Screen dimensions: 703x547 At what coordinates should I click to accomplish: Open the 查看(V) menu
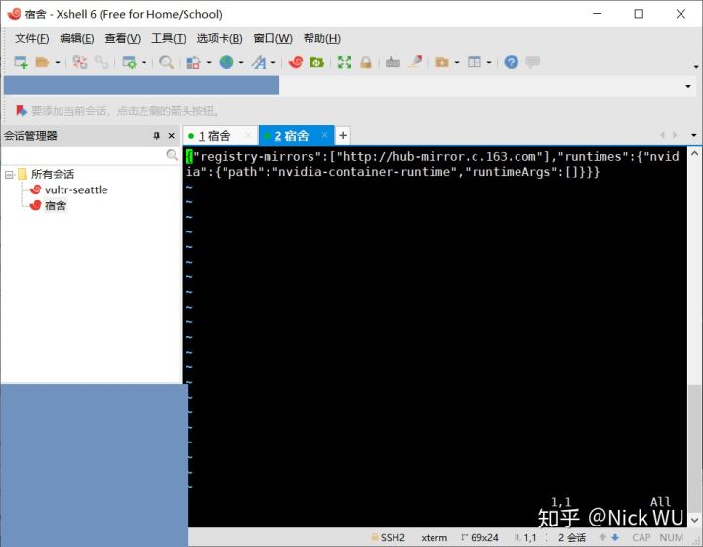pos(122,38)
